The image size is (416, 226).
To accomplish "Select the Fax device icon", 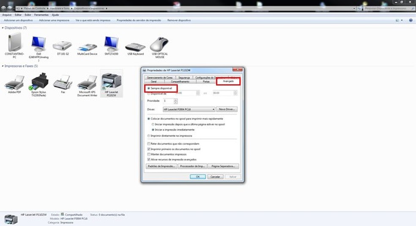I will (x=63, y=82).
